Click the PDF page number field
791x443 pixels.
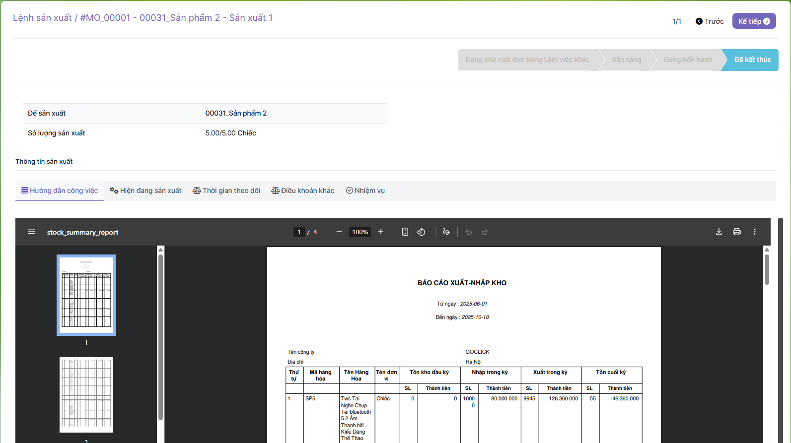tap(299, 232)
